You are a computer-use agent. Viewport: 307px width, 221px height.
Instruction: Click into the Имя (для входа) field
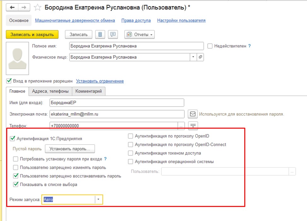(x=117, y=103)
